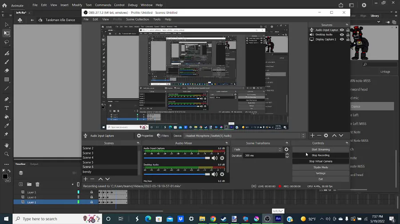
Task: Hide Audio Input Capture source eye icon
Action: coord(342,30)
